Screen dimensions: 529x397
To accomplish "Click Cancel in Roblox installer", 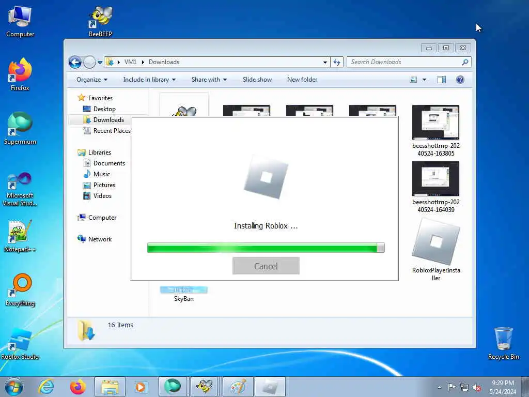I will 266,266.
